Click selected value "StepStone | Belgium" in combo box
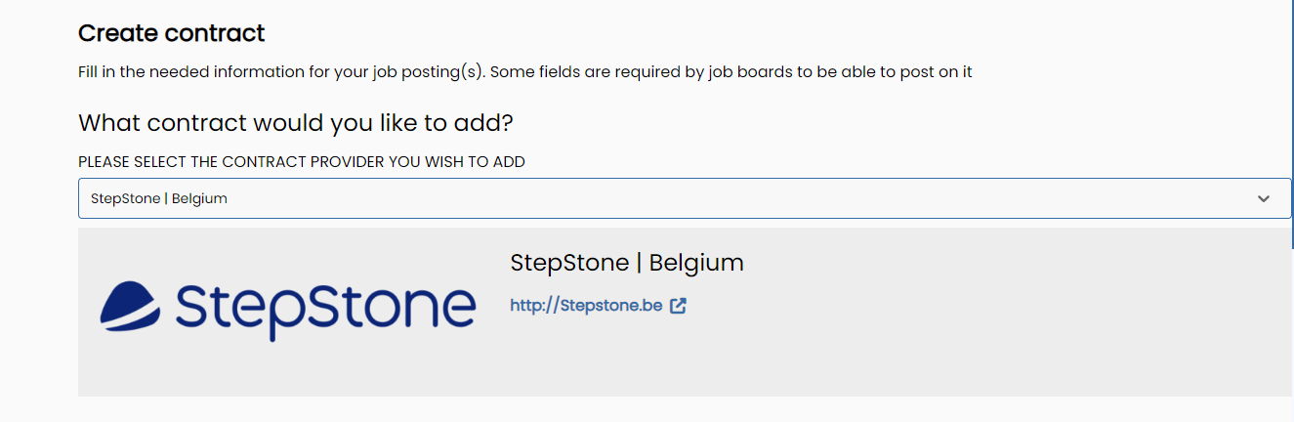The height and width of the screenshot is (422, 1294). pos(159,198)
